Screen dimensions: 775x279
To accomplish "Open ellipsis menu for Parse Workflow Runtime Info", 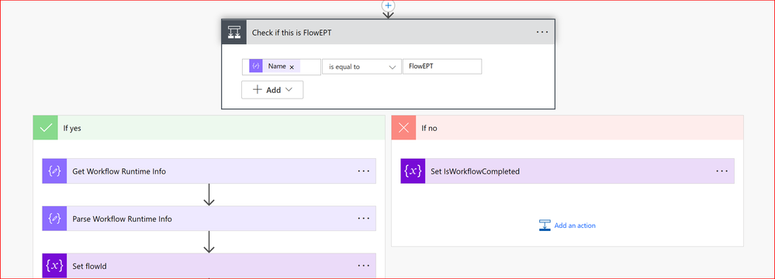I will point(364,219).
